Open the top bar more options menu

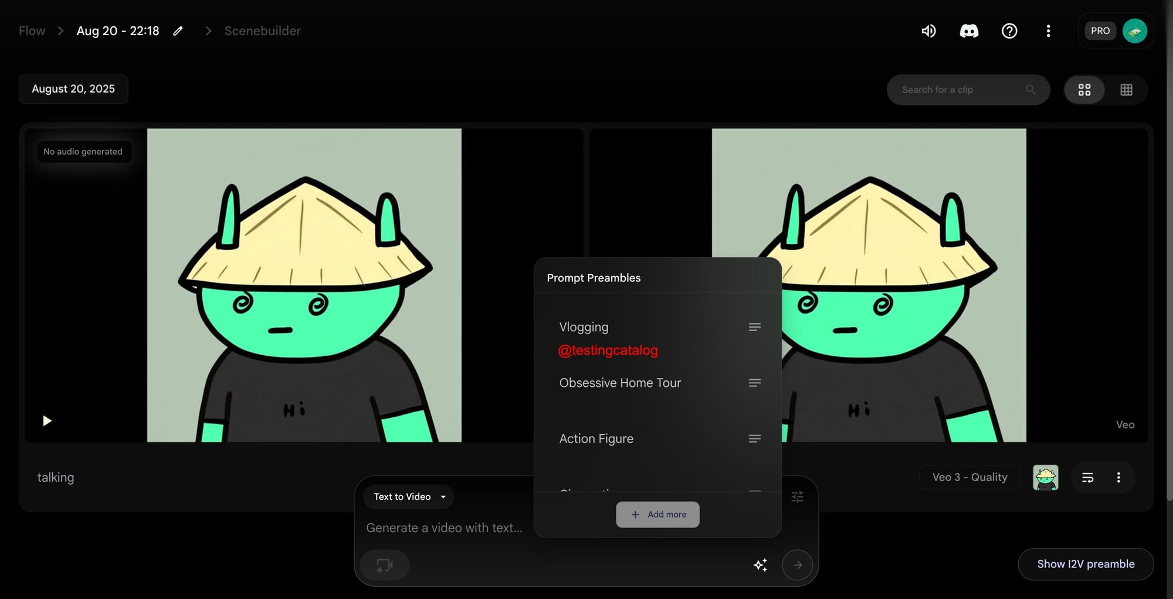1048,31
